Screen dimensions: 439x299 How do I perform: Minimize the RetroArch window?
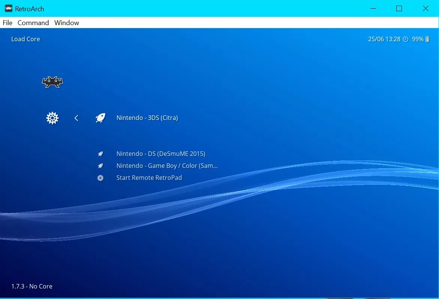[373, 8]
